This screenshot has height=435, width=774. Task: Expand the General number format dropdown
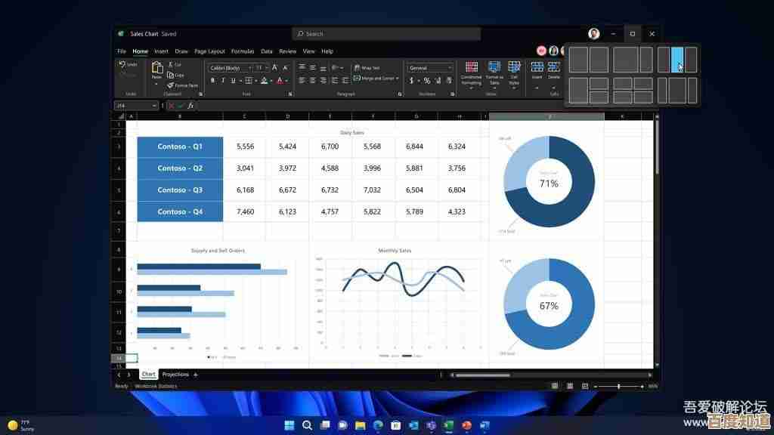[x=450, y=68]
